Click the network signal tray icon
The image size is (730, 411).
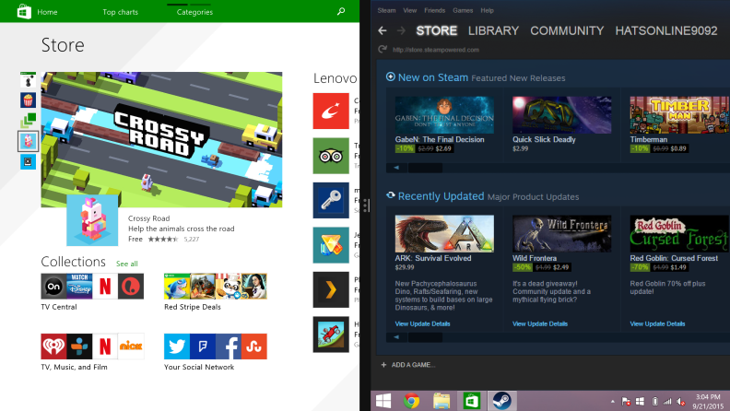click(667, 401)
